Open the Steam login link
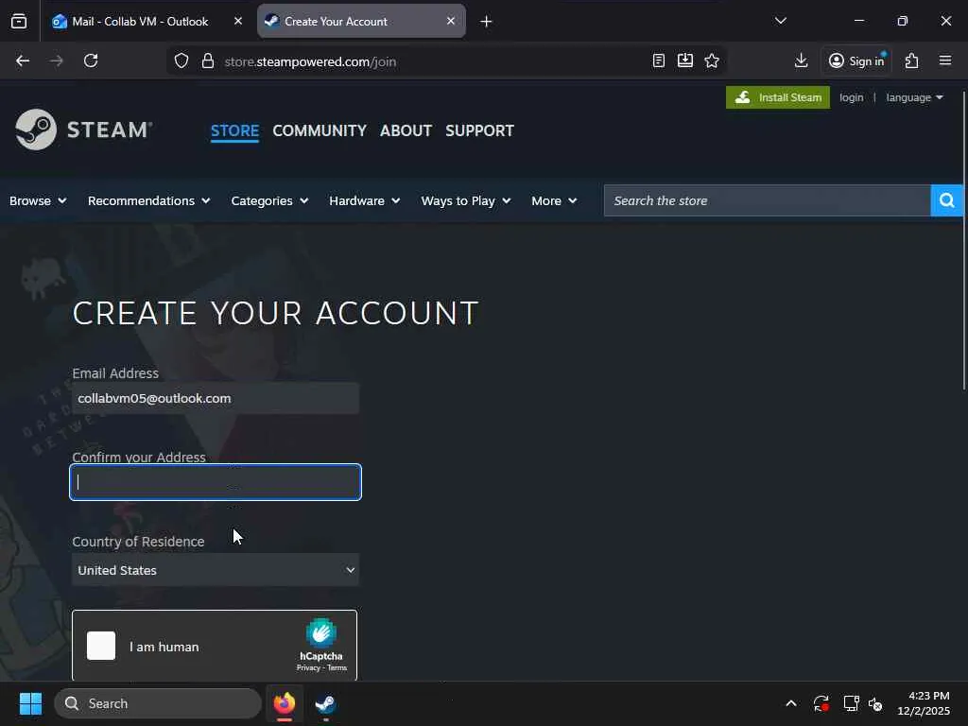Screen dimensions: 968x726 click(x=852, y=97)
